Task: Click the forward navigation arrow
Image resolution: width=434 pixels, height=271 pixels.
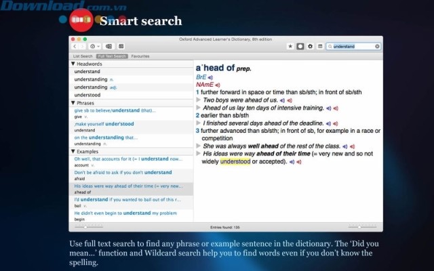Action: point(82,47)
